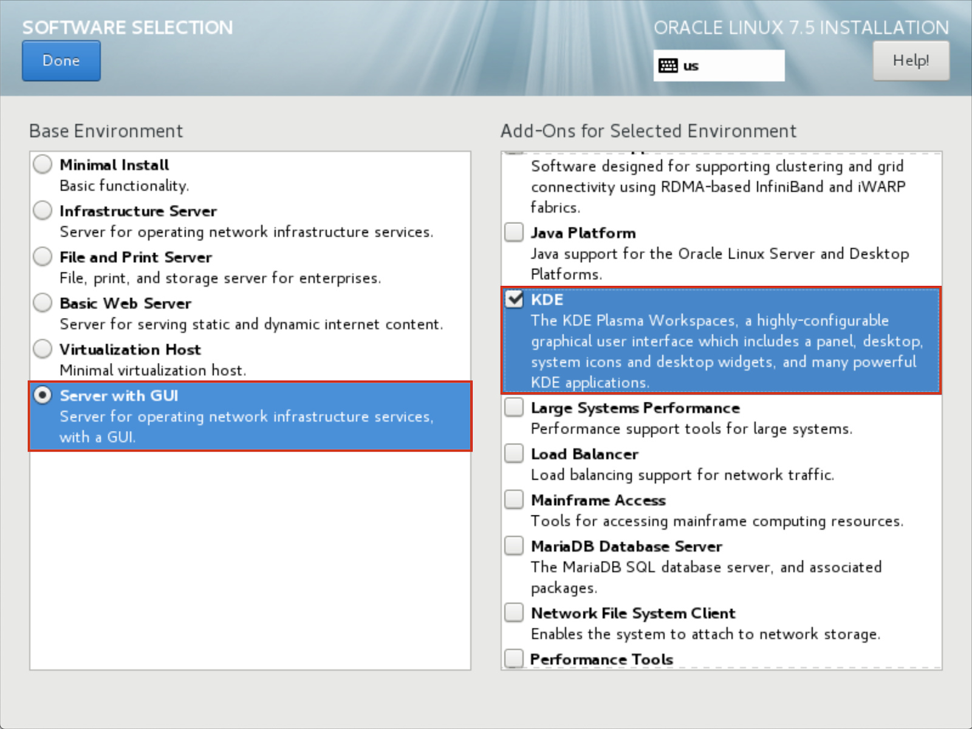Click the 'Virtualization Host' label
The height and width of the screenshot is (729, 972).
[130, 350]
